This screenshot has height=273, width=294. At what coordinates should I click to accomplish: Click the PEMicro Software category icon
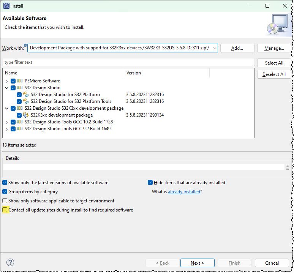pyautogui.click(x=20, y=81)
